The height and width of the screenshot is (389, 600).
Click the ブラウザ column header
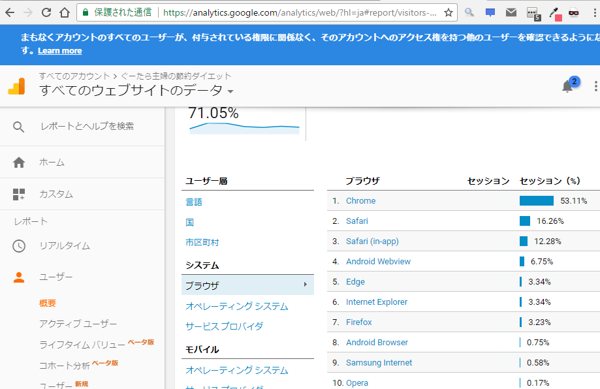point(362,181)
